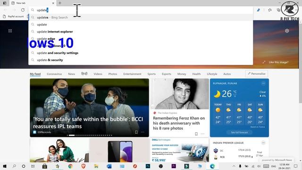Select 'update internet explorer' suggestion

pos(141,32)
